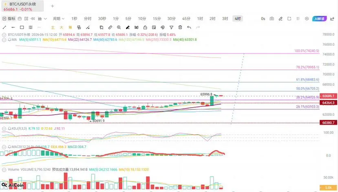Open the list lines icon near settings
338x192 pixels.
pyautogui.click(x=298, y=19)
